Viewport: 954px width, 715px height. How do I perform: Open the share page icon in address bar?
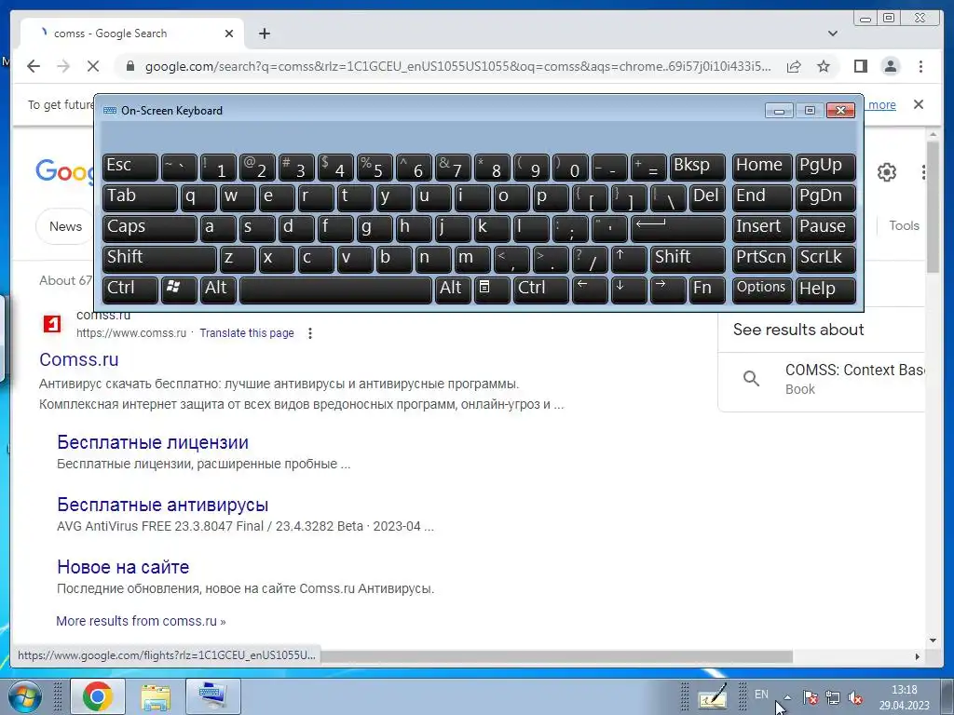(794, 66)
